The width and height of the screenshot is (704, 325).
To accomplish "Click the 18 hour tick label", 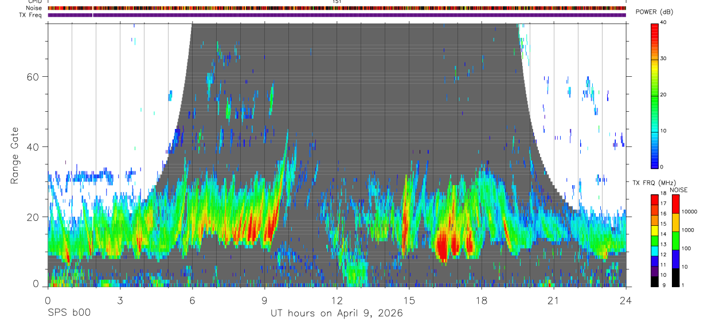I will 482,300.
